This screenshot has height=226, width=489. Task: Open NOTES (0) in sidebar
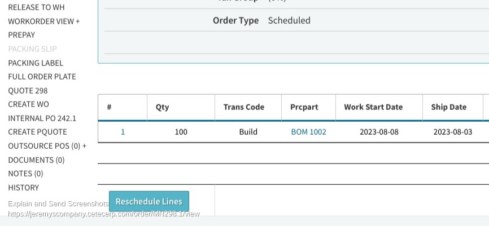tap(25, 174)
